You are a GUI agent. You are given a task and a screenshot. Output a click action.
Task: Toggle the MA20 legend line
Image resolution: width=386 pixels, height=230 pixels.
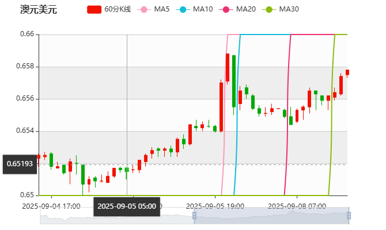tap(237, 9)
